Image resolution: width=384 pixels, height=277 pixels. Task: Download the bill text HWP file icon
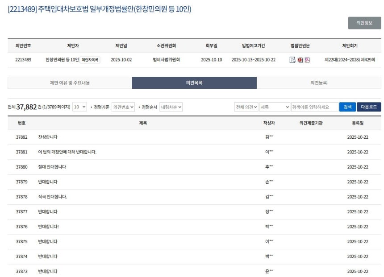click(x=300, y=60)
